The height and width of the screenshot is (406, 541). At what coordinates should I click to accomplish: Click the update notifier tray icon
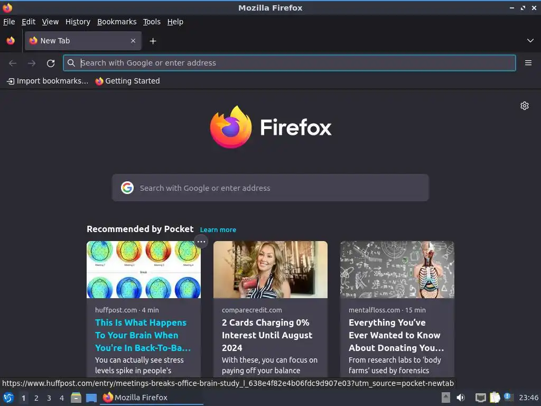click(509, 397)
